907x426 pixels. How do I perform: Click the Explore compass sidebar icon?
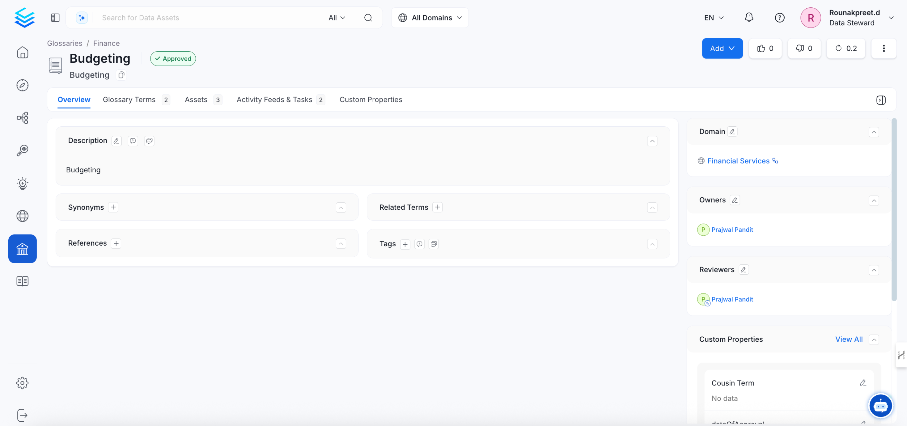pyautogui.click(x=22, y=85)
